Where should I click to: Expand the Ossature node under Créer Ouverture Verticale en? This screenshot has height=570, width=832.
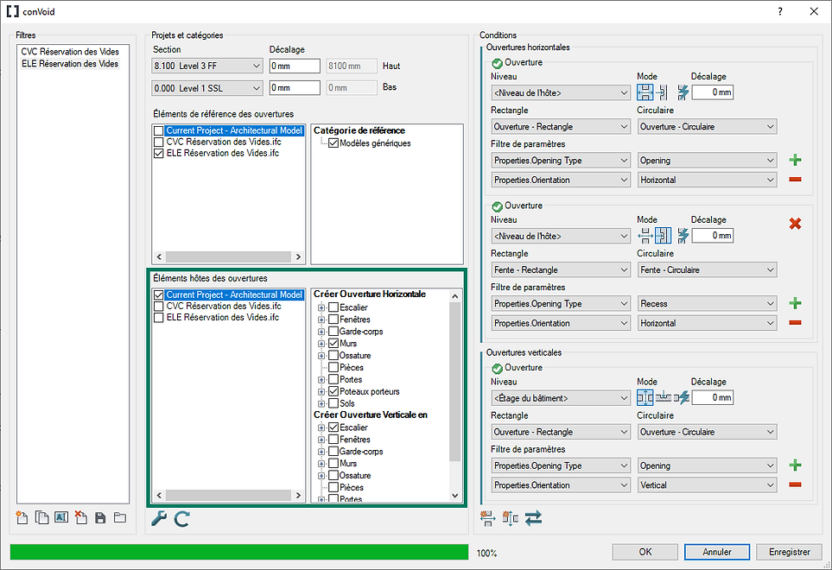point(321,476)
